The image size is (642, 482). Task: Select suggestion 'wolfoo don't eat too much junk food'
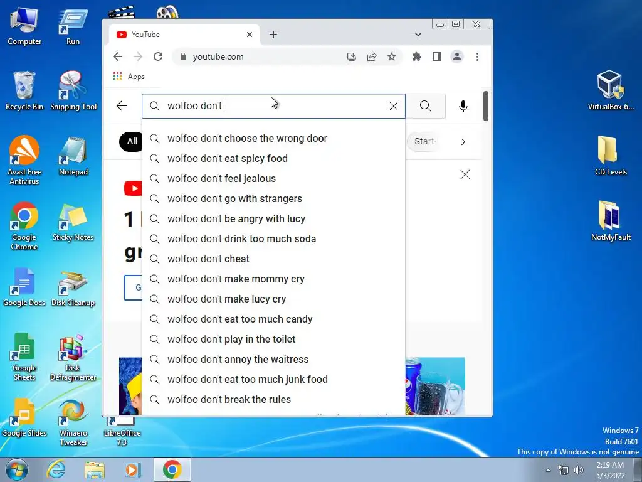[x=274, y=380]
